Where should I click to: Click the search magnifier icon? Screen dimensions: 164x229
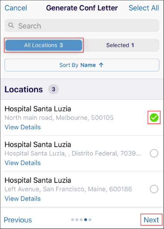pos(11,25)
